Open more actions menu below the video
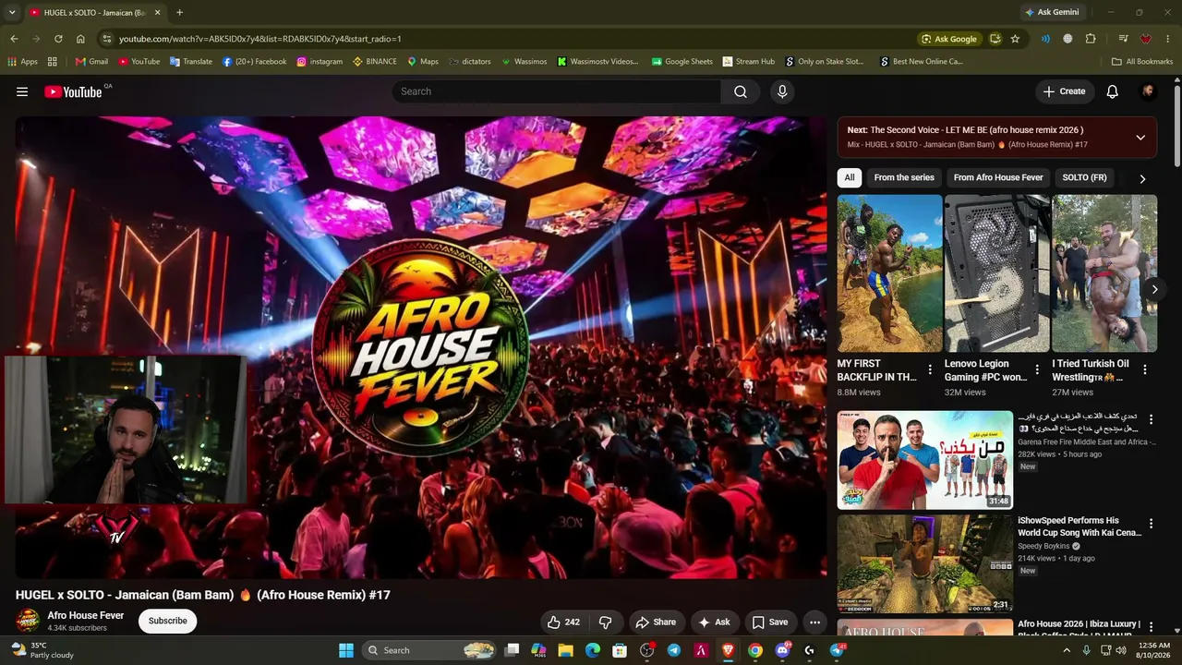1182x665 pixels. [x=814, y=623]
